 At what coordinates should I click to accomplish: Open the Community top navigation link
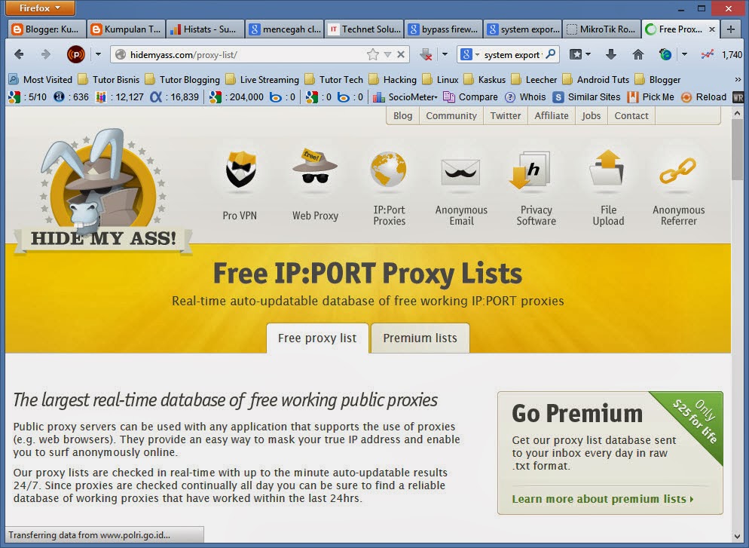451,115
